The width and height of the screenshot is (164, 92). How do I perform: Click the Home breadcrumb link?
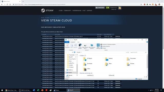coord(43,18)
